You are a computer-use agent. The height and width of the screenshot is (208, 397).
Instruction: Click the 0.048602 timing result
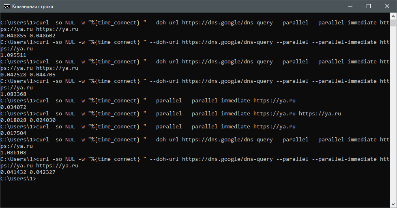click(43, 36)
